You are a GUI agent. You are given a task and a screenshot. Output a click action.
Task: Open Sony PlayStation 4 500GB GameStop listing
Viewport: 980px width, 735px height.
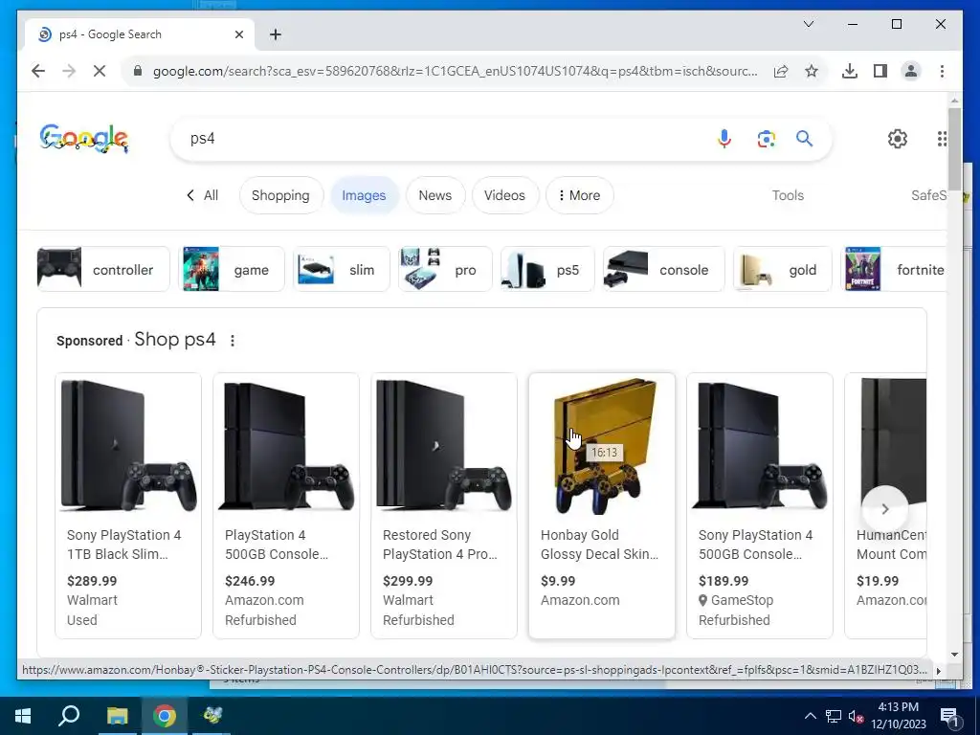pyautogui.click(x=756, y=545)
